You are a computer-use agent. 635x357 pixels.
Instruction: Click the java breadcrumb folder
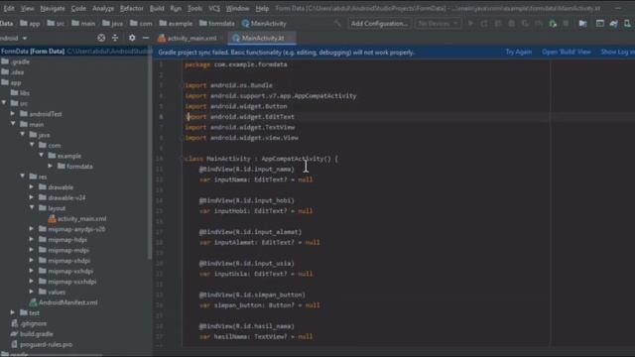[x=112, y=24]
